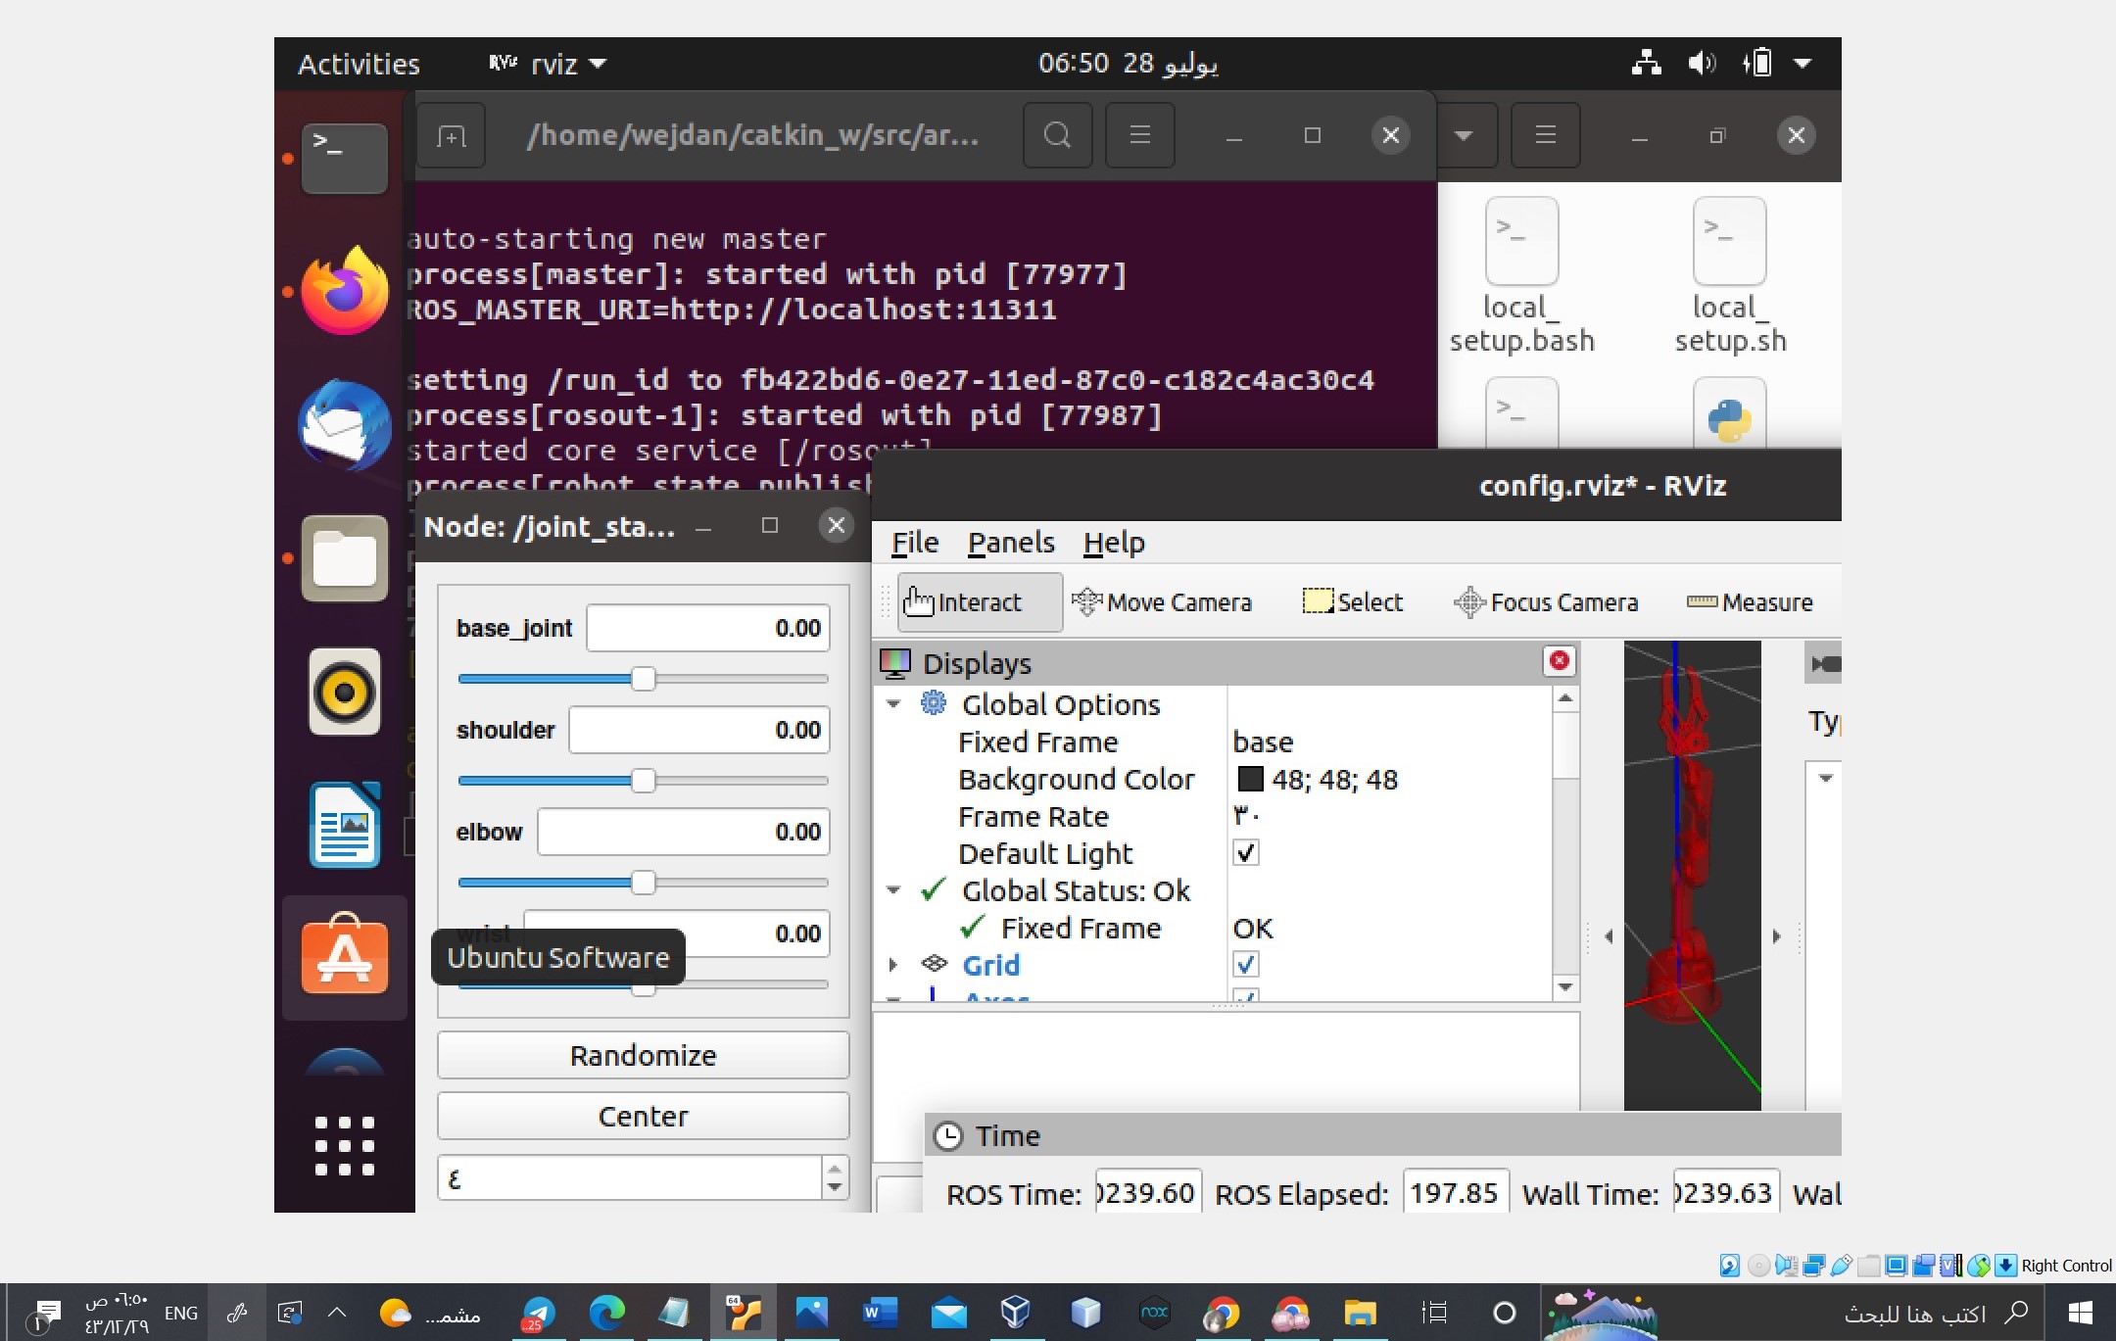
Task: Open the rviz app menu in top bar
Action: point(549,64)
